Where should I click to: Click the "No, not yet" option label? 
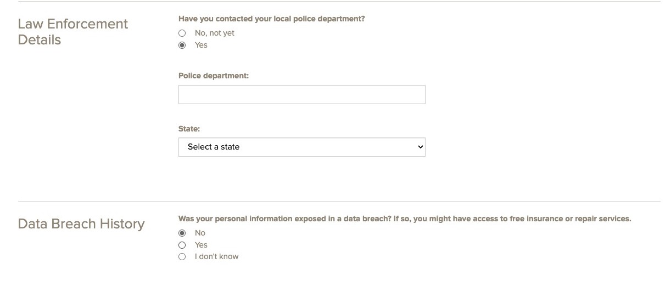tap(214, 33)
